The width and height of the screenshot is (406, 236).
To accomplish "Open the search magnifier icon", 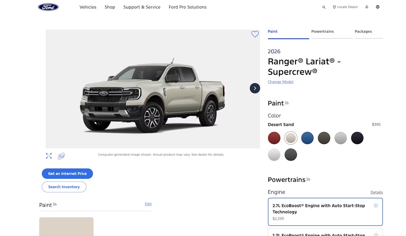I will (324, 7).
